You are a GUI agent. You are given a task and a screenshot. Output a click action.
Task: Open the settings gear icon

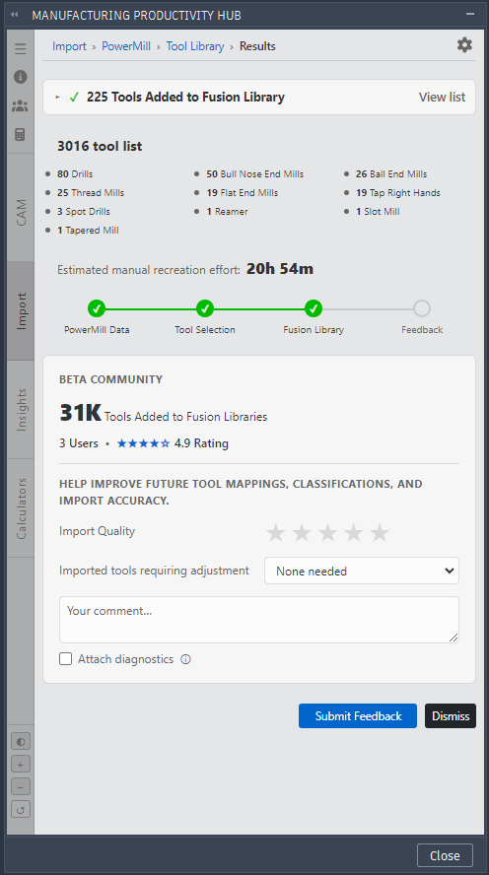[464, 45]
